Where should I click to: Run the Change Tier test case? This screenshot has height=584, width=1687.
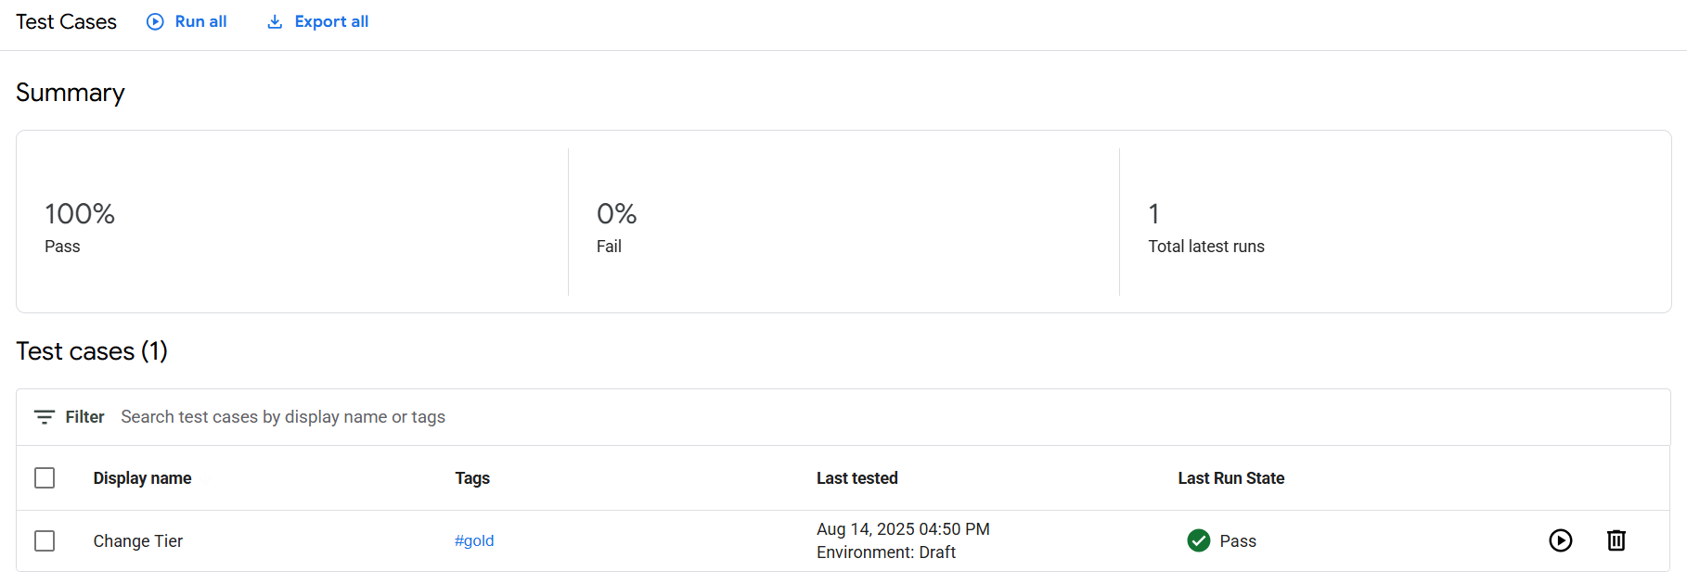[x=1561, y=540]
